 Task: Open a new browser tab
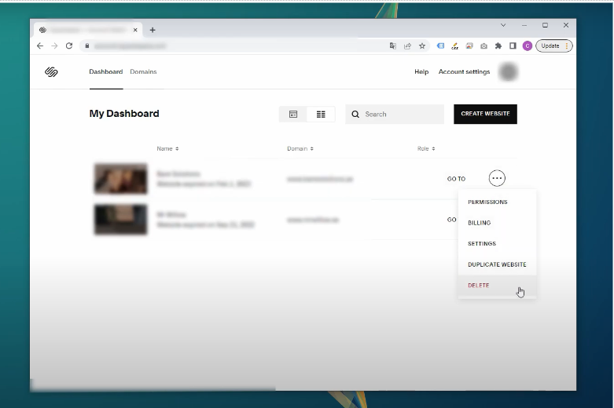tap(153, 30)
